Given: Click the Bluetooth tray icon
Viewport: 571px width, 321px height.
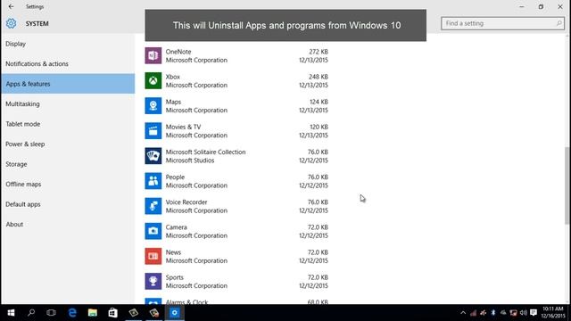Looking at the screenshot, I should (x=493, y=313).
